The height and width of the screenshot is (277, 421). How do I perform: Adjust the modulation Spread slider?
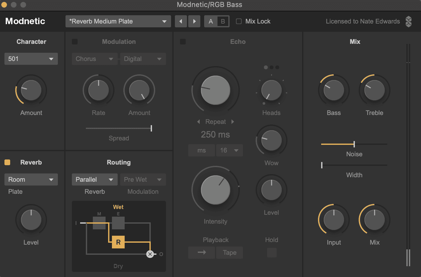tap(119, 128)
